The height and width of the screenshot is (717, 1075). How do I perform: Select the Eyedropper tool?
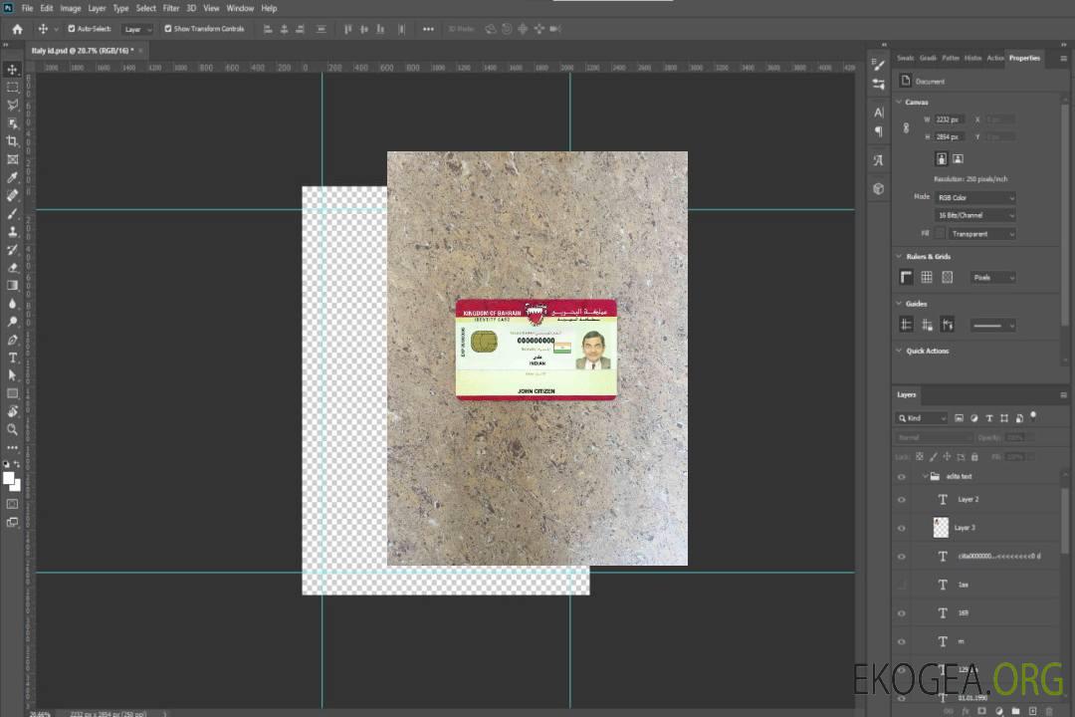coord(12,177)
